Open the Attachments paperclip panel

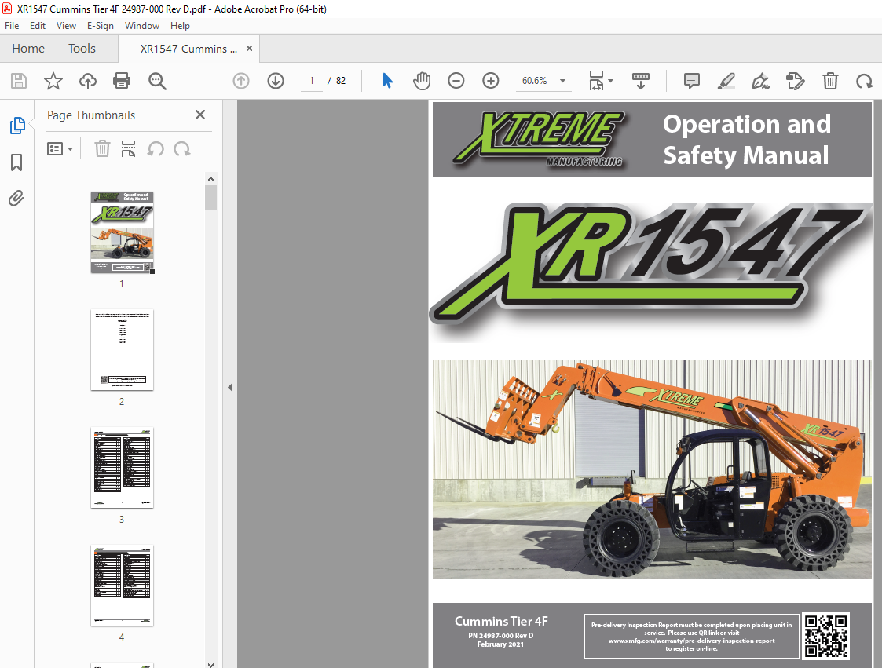[16, 198]
